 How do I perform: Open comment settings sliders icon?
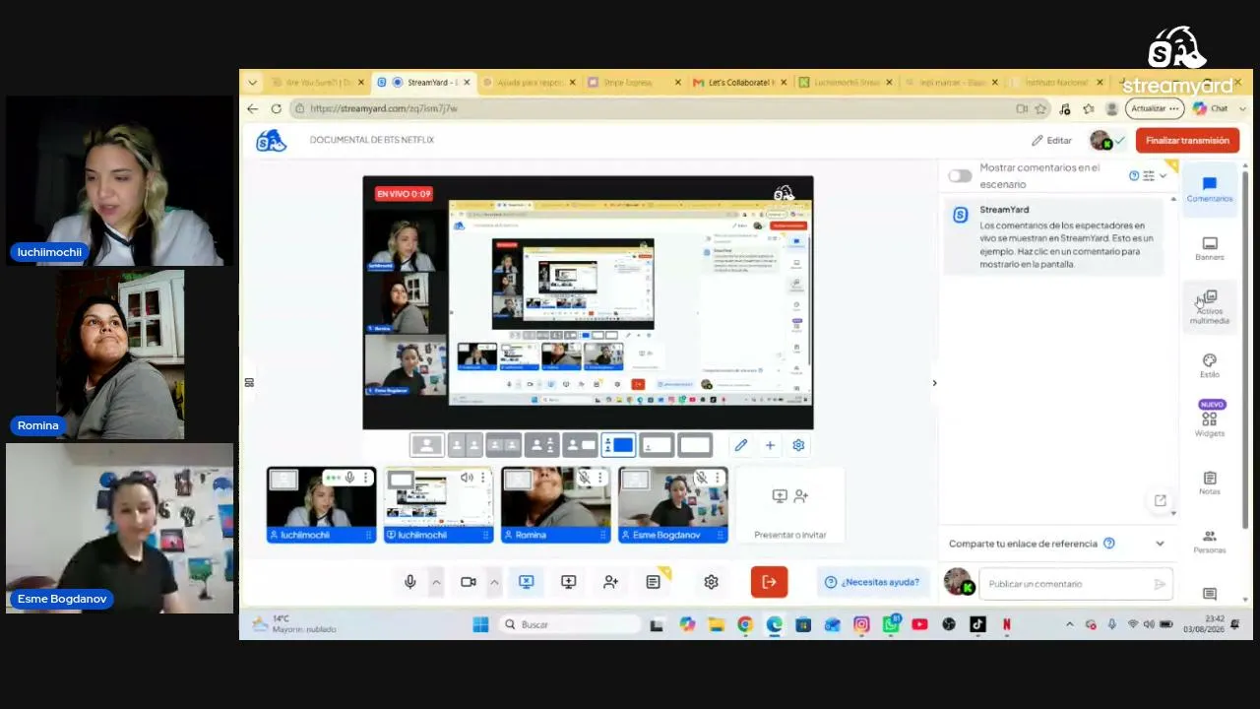point(1148,175)
